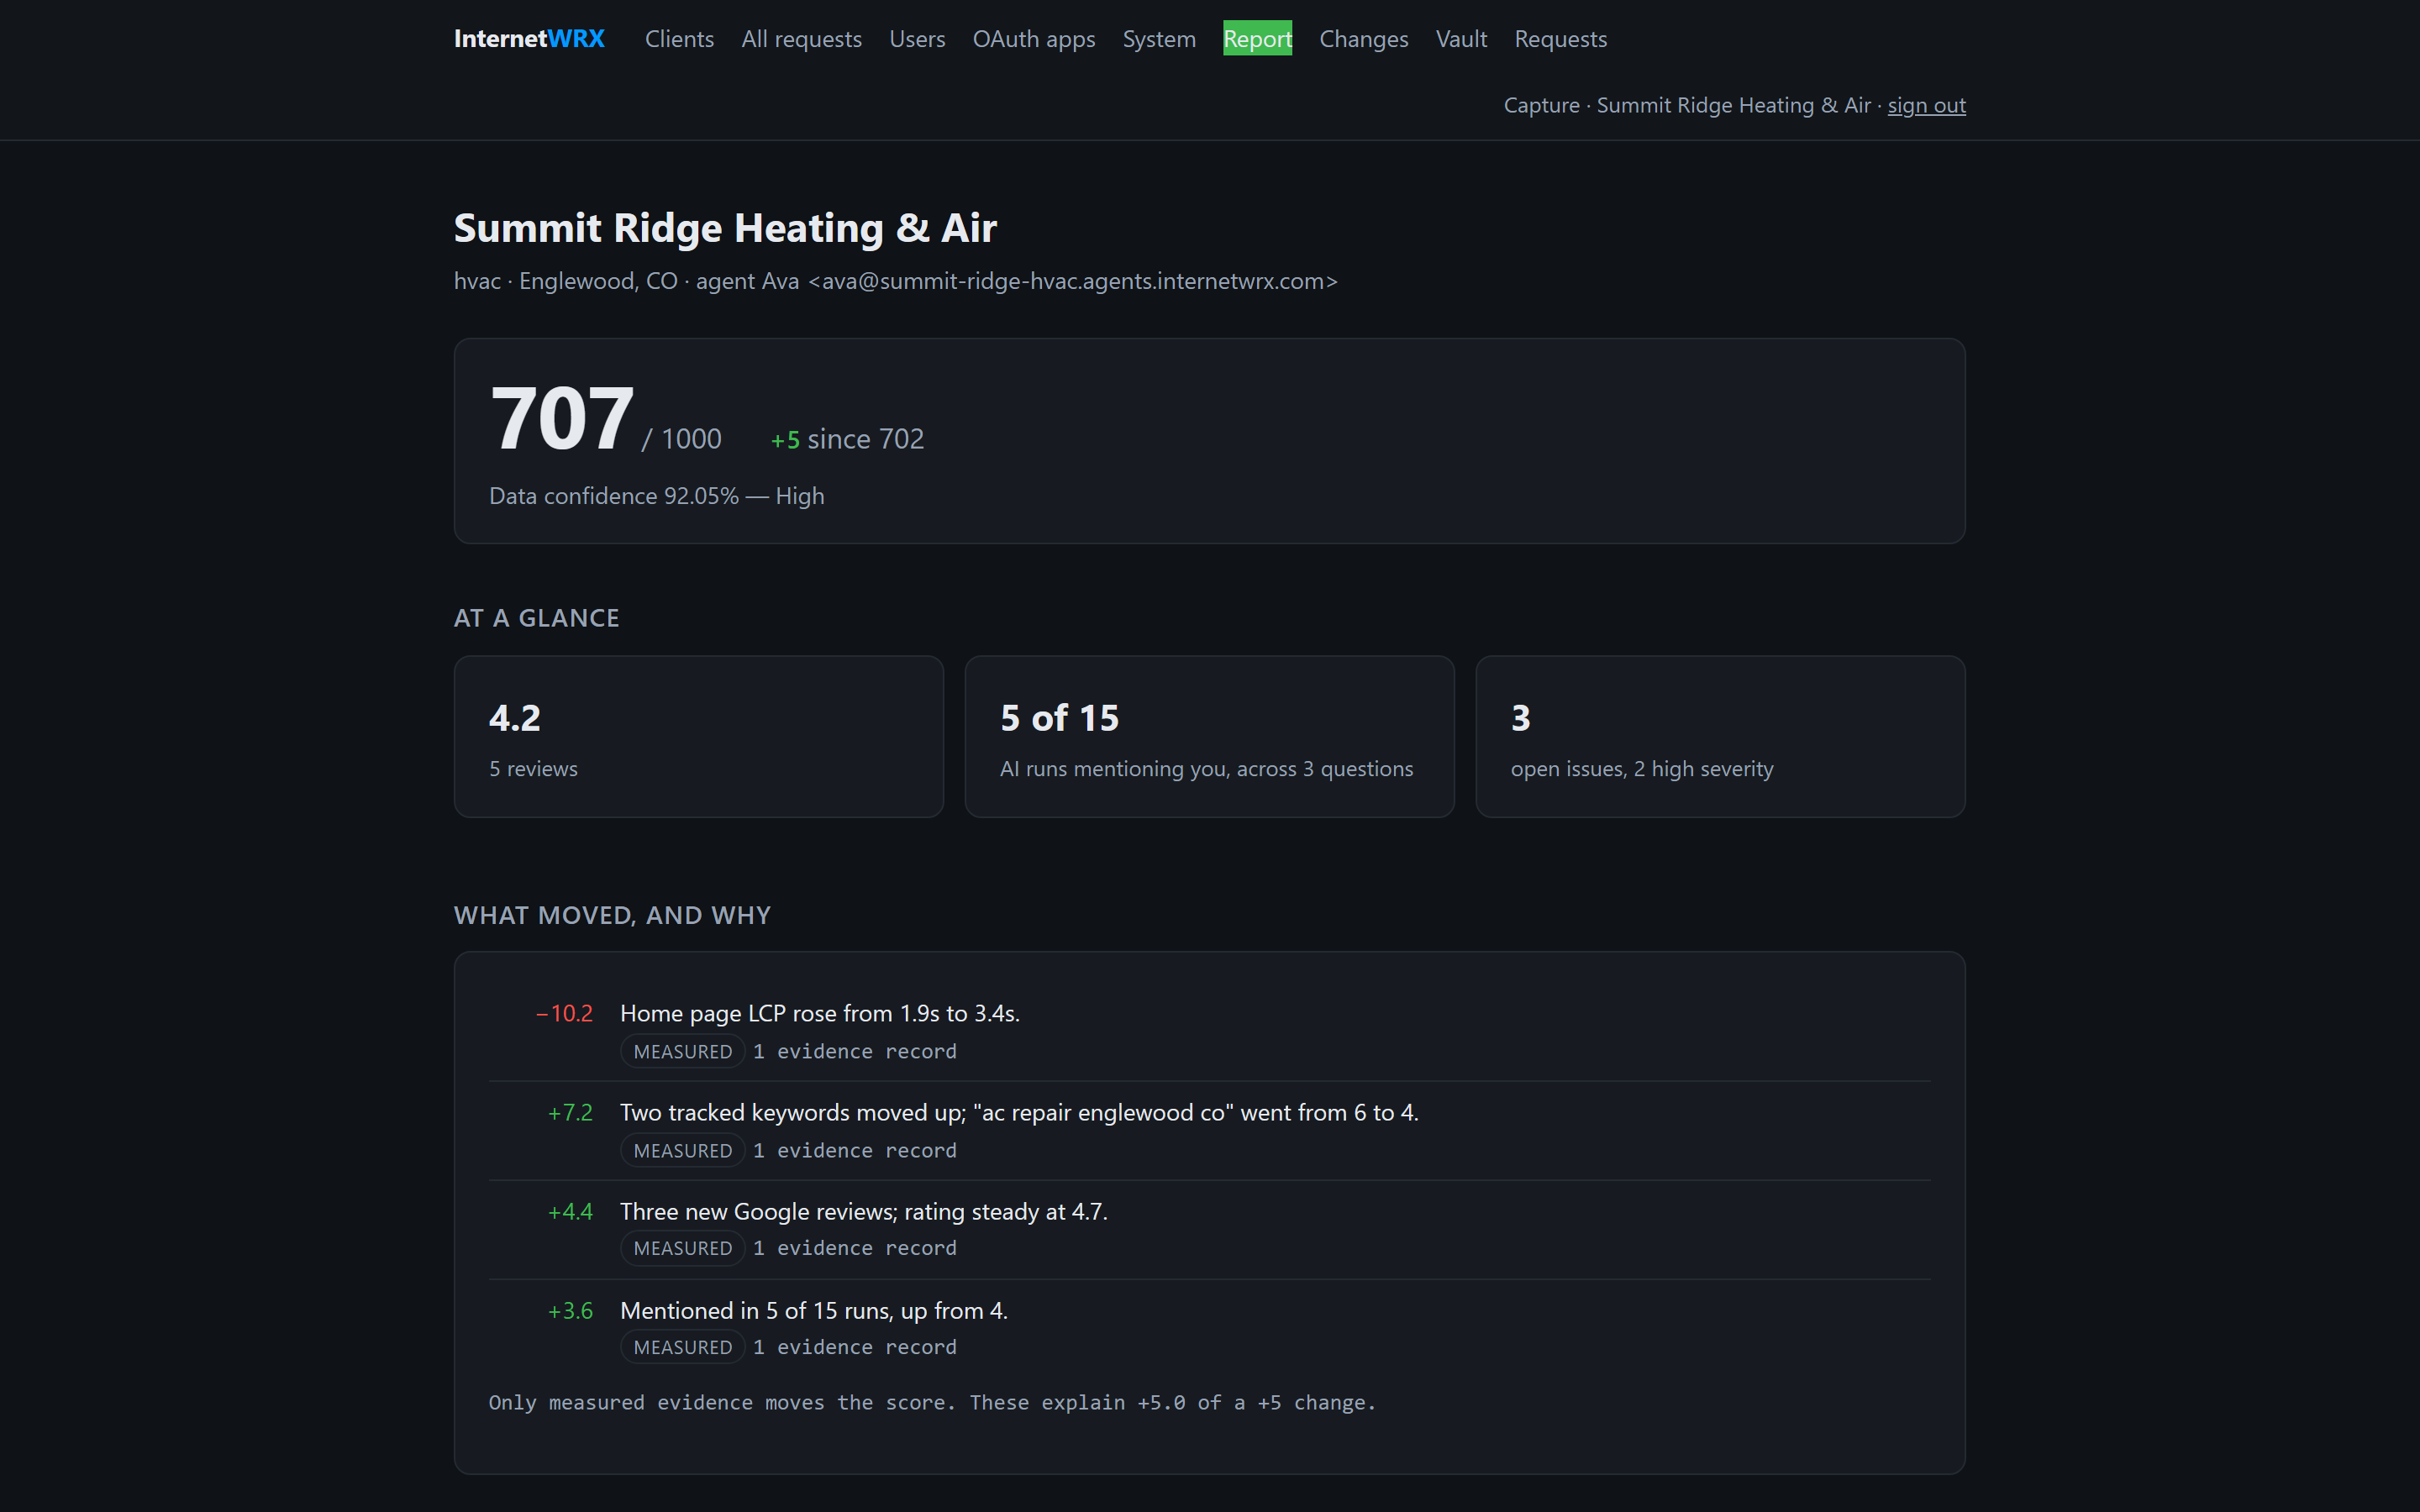Click MEASURED badge under Google reviews row

coord(682,1248)
